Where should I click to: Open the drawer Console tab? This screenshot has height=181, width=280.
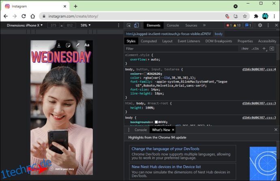pos(140,130)
